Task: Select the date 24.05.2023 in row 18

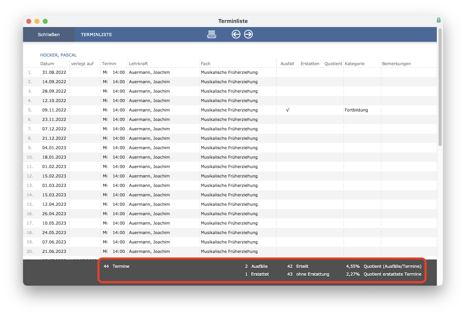Action: [54, 233]
